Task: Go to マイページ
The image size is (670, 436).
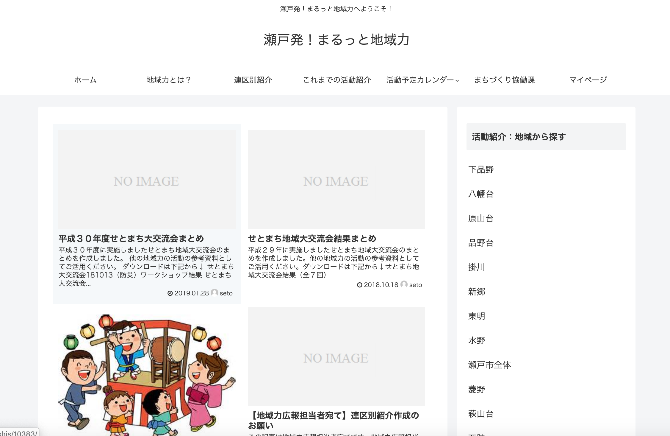Action: 588,80
